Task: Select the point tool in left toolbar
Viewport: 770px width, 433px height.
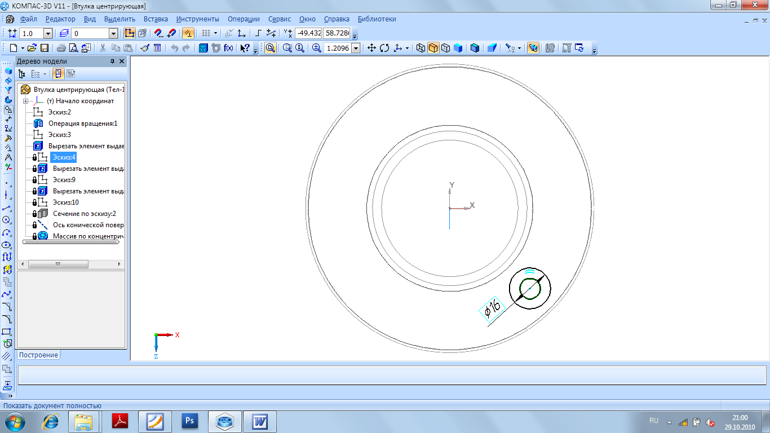Action: pos(7,183)
